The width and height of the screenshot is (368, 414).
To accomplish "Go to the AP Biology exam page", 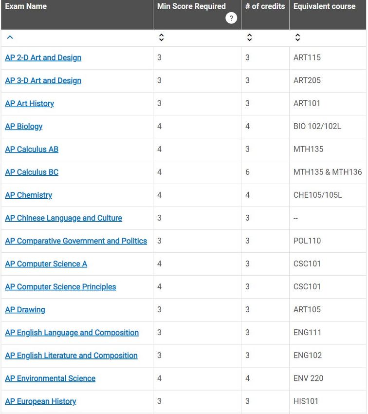I will pos(24,127).
